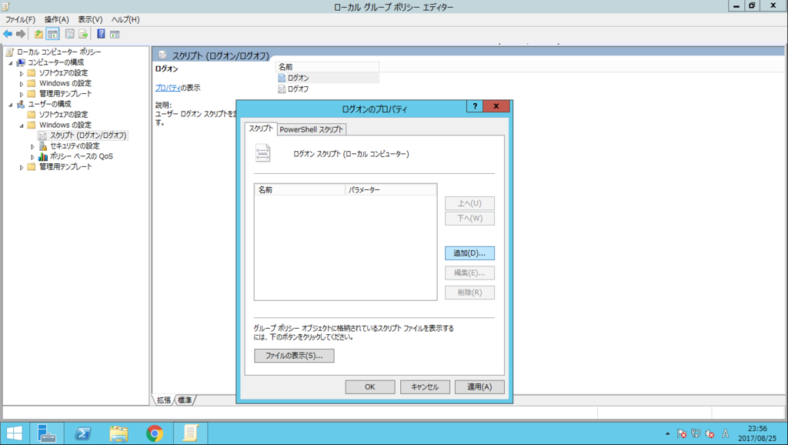This screenshot has width=788, height=445.
Task: Click the 追加(D)... button
Action: click(x=469, y=253)
